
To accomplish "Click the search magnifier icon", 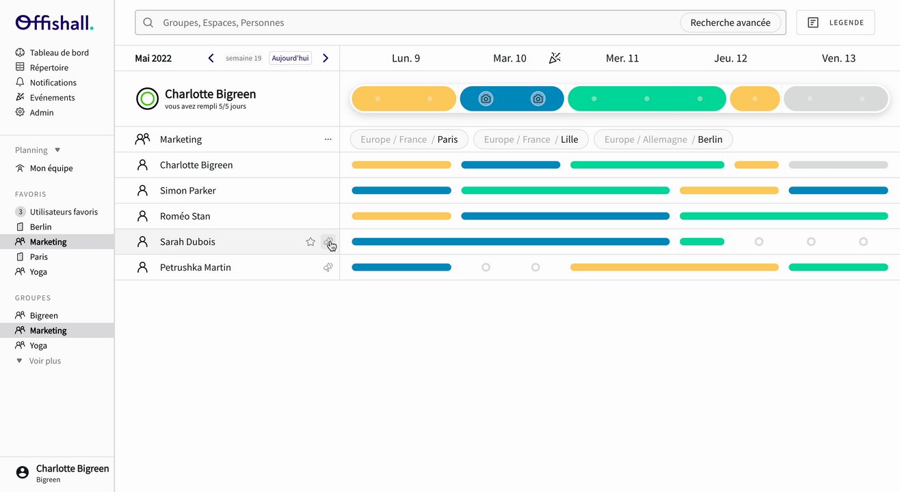I will [148, 23].
